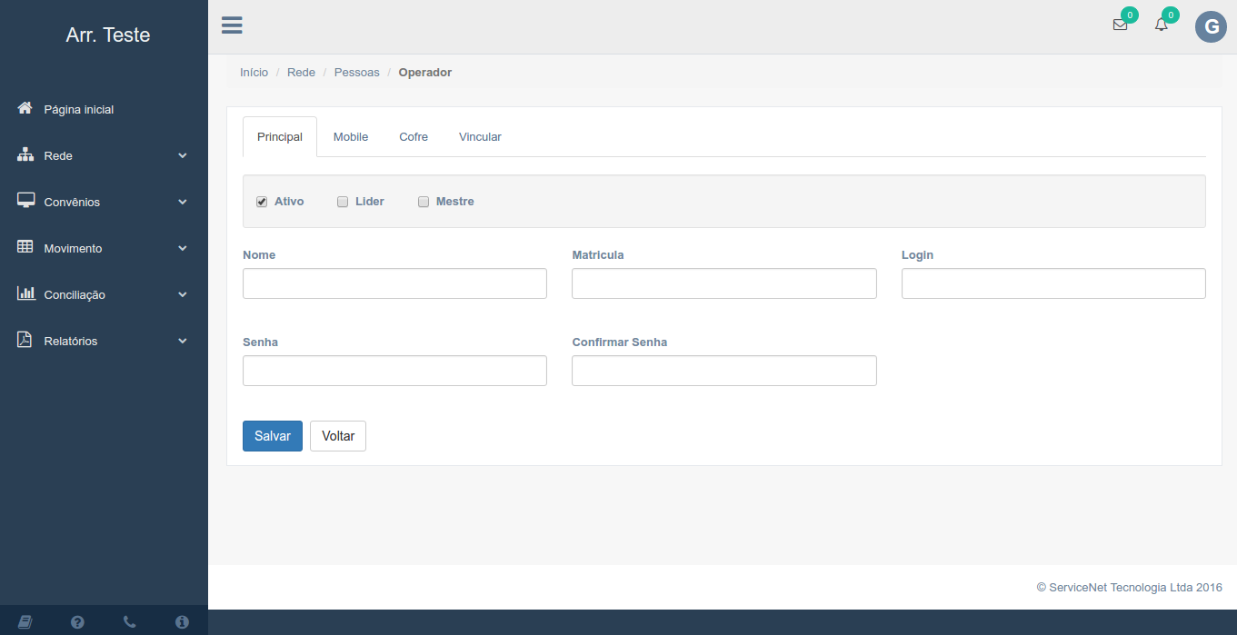Expand the Convênios sidebar menu

pos(104,203)
